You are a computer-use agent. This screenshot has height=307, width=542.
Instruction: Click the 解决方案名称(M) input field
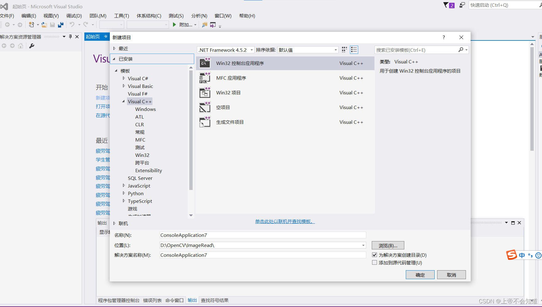pyautogui.click(x=263, y=255)
